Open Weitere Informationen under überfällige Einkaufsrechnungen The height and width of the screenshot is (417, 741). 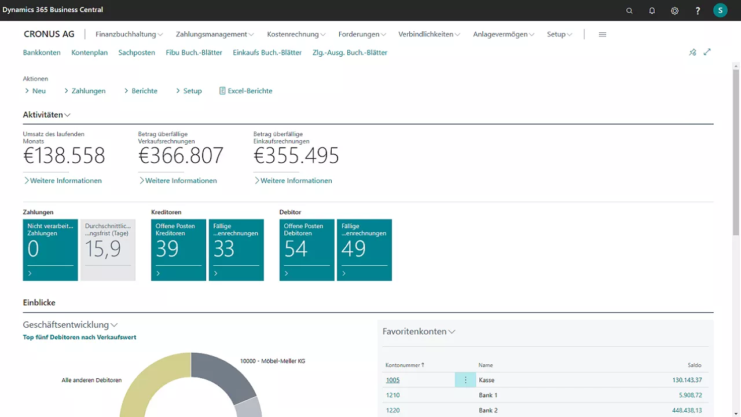tap(293, 181)
